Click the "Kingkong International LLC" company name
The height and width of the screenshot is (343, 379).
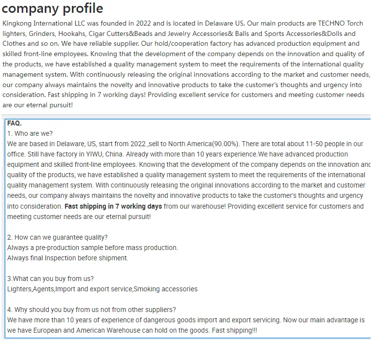click(45, 23)
